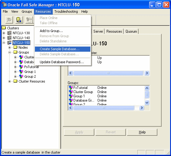The height and width of the screenshot is (156, 171).
Task: Select the Cluster Resources tree label
Action: click(x=32, y=81)
